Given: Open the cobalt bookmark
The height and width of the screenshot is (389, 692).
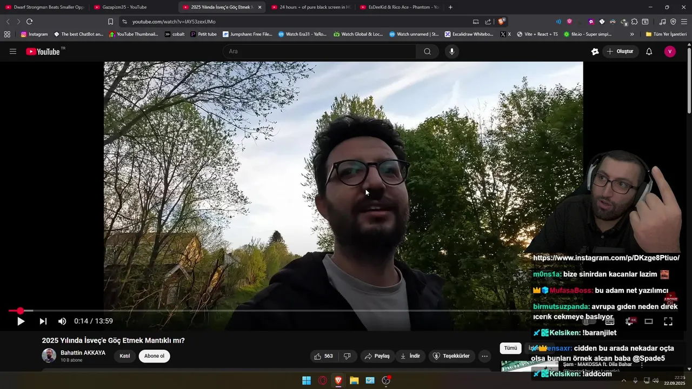Looking at the screenshot, I should (x=175, y=34).
